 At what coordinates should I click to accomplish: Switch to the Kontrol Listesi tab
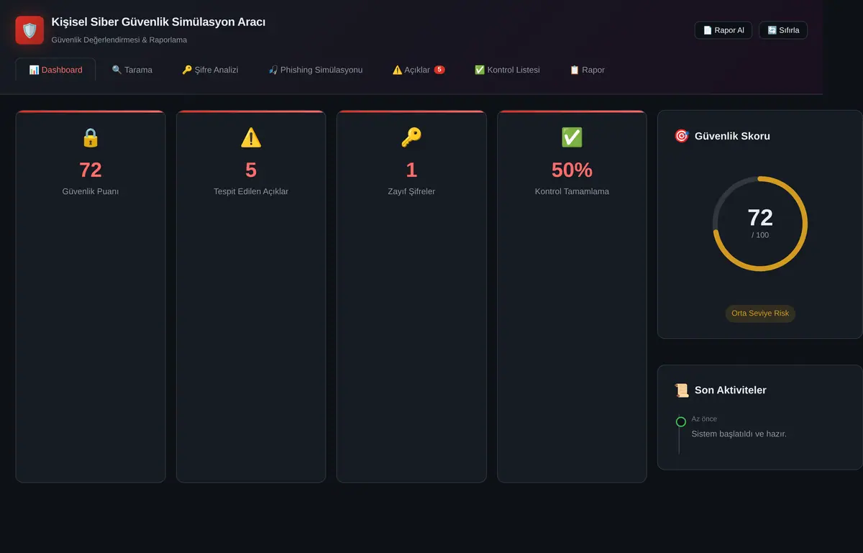(507, 70)
